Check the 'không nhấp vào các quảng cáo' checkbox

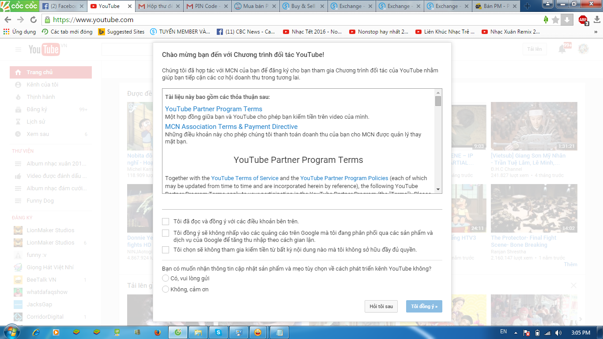166,233
